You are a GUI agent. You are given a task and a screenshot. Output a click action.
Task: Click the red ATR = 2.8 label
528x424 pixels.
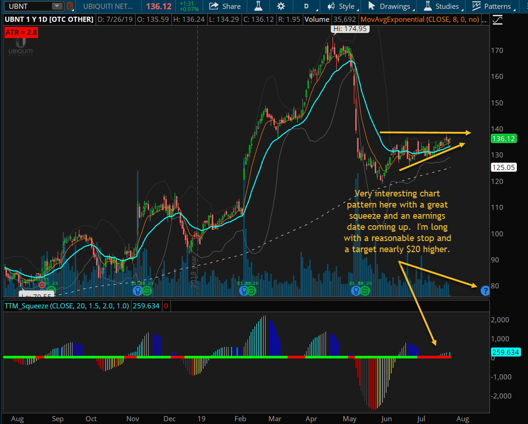point(21,33)
